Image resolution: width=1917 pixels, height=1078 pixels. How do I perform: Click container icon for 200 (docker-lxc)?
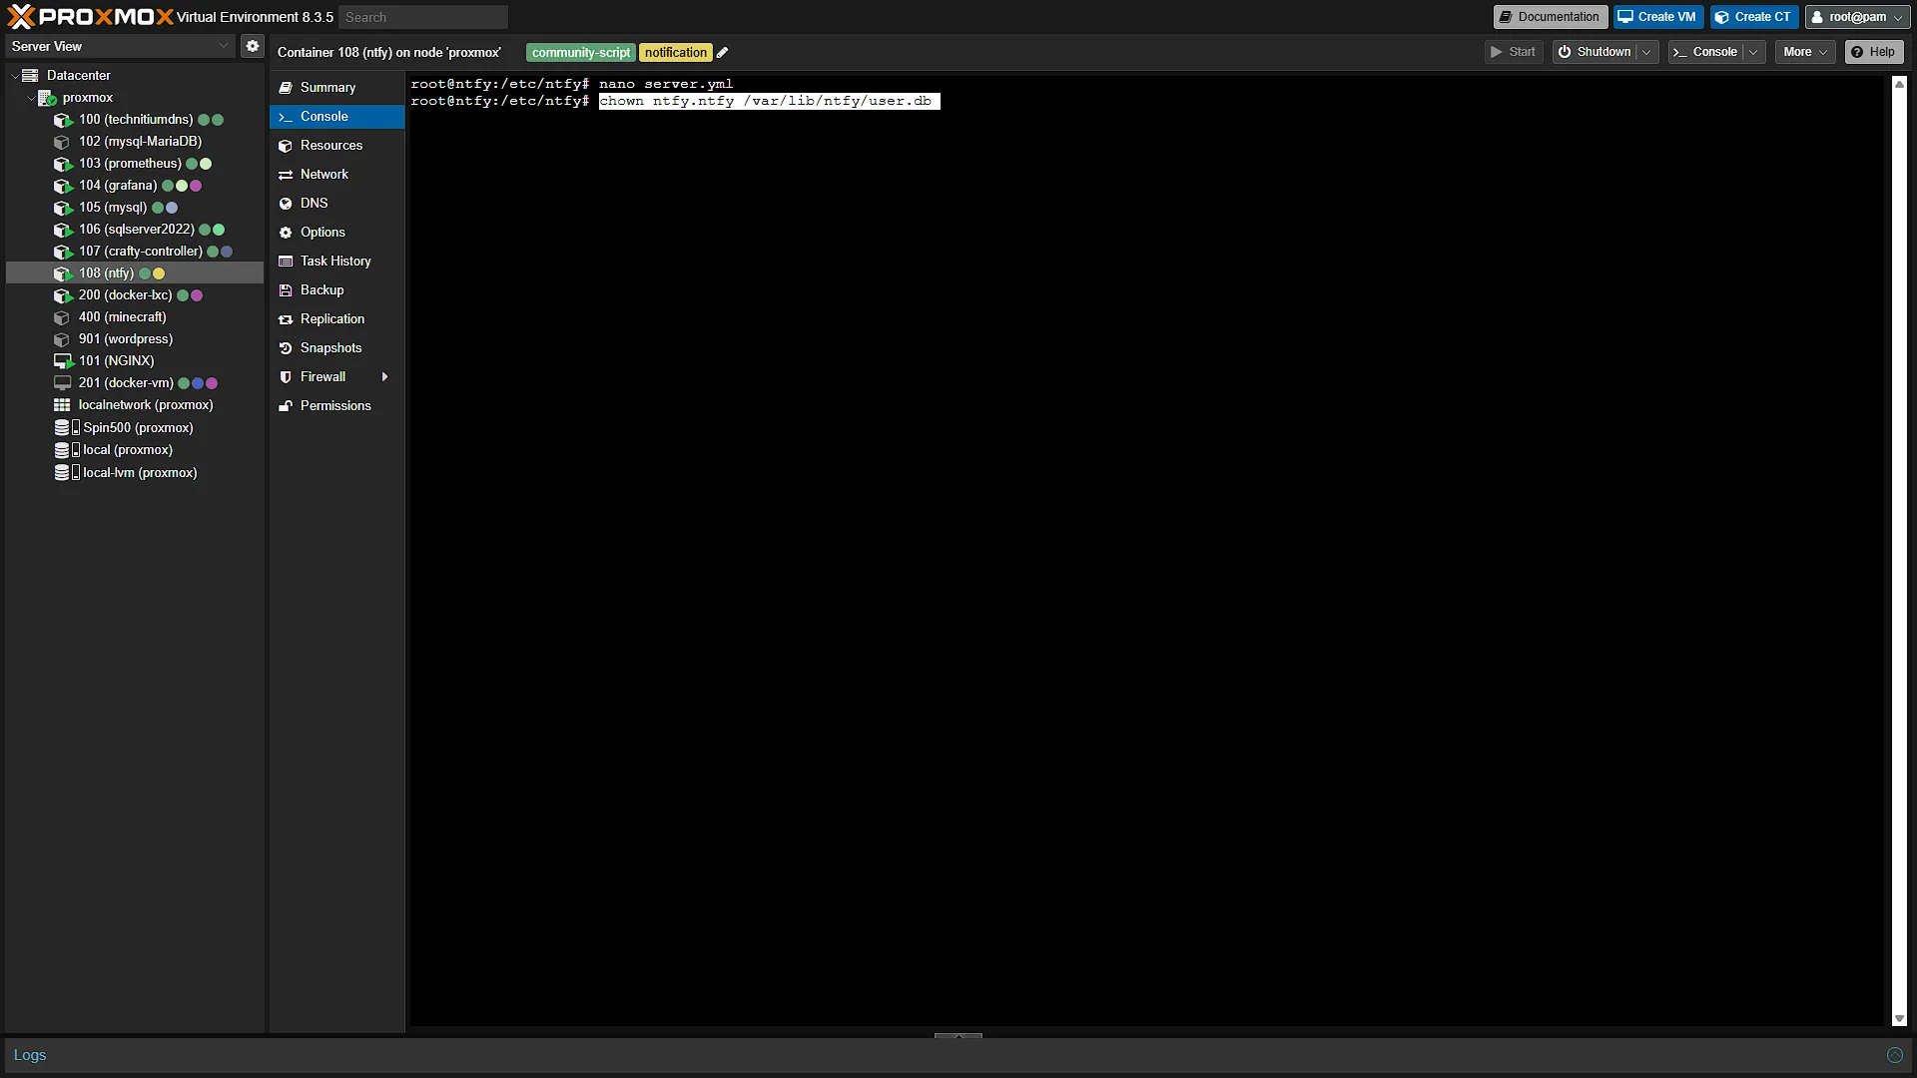[x=62, y=295]
